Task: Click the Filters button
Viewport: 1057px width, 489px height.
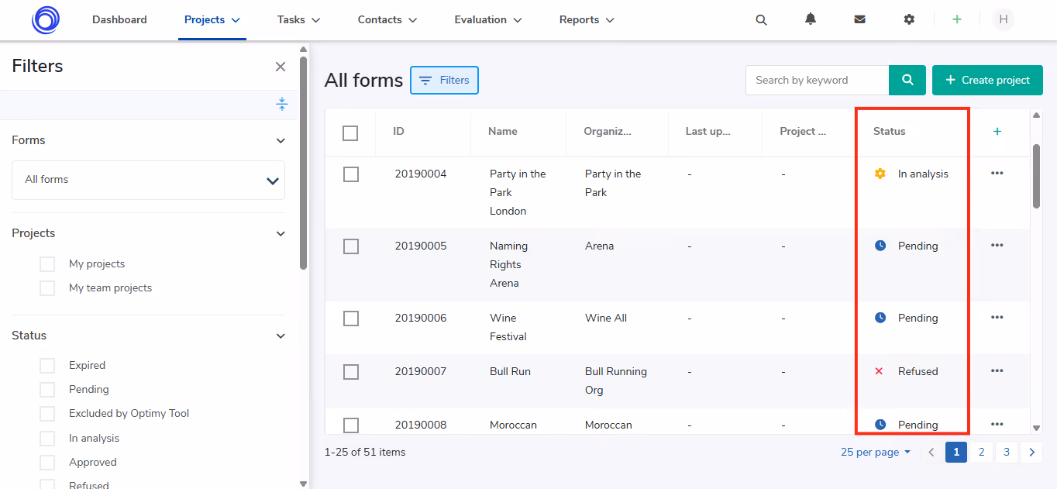Action: click(444, 80)
